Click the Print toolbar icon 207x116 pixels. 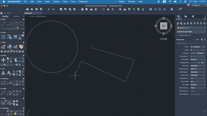pyautogui.click(x=61, y=9)
